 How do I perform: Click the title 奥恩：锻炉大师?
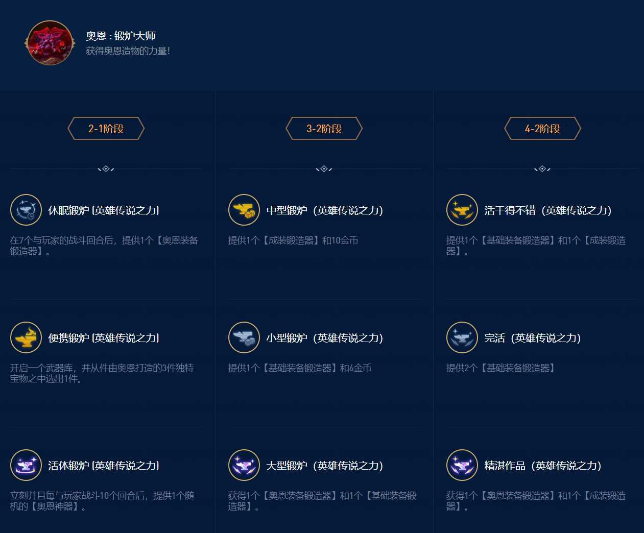[121, 36]
